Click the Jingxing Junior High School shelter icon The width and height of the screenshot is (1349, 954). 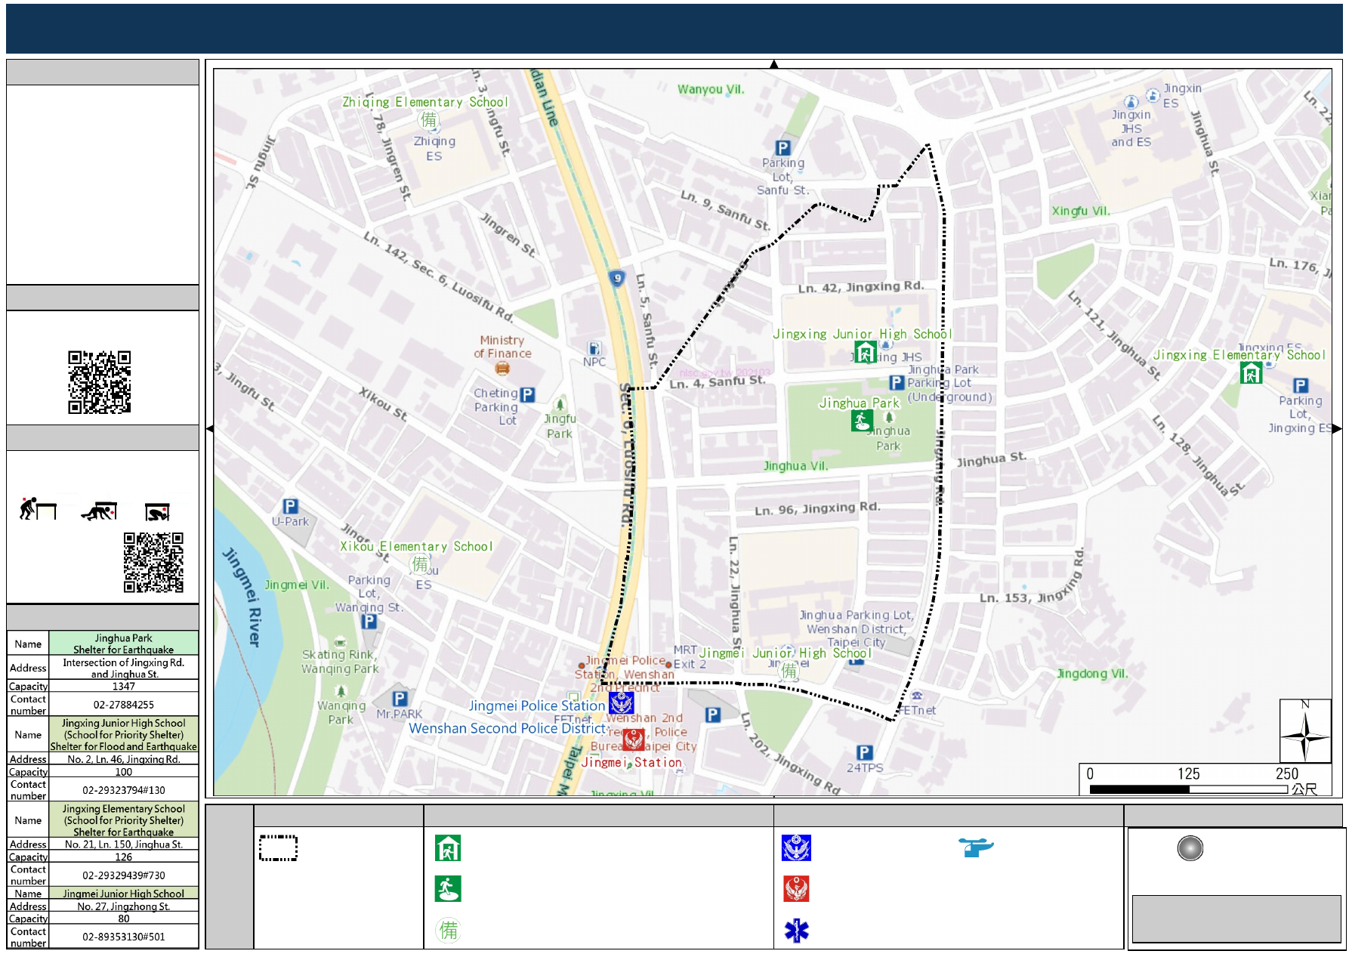coord(865,352)
